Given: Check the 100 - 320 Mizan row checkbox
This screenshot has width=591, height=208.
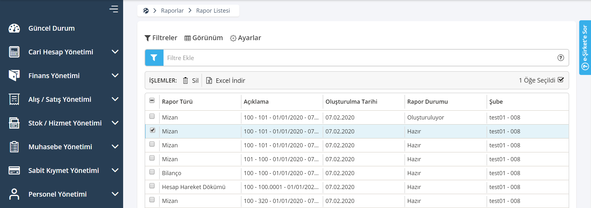Looking at the screenshot, I should coord(152,200).
